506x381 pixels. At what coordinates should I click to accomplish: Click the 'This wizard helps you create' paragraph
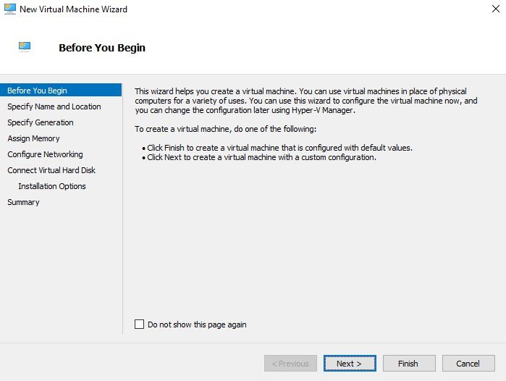[x=306, y=101]
